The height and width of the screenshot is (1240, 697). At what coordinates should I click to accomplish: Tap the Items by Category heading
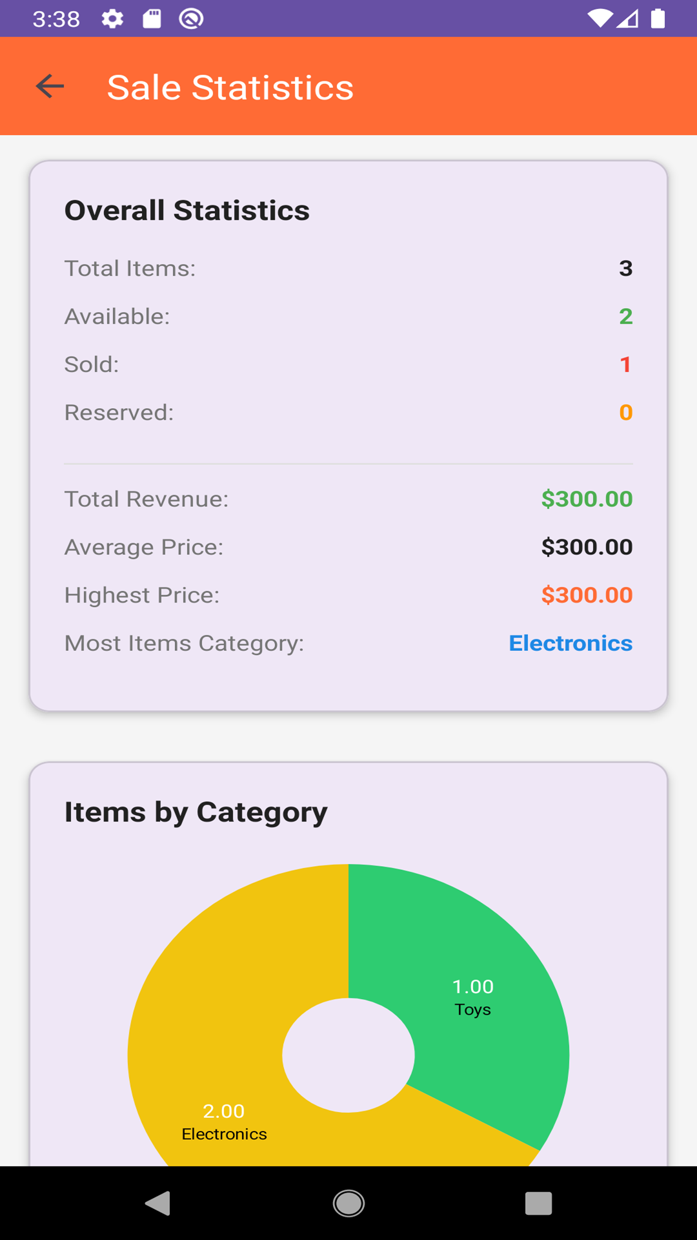point(196,812)
